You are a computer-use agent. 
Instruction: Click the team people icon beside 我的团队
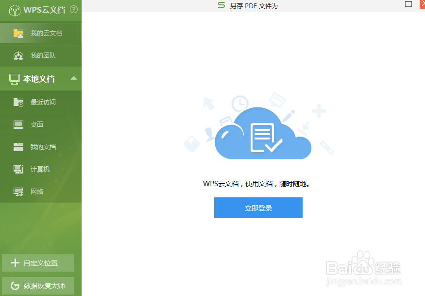[18, 55]
